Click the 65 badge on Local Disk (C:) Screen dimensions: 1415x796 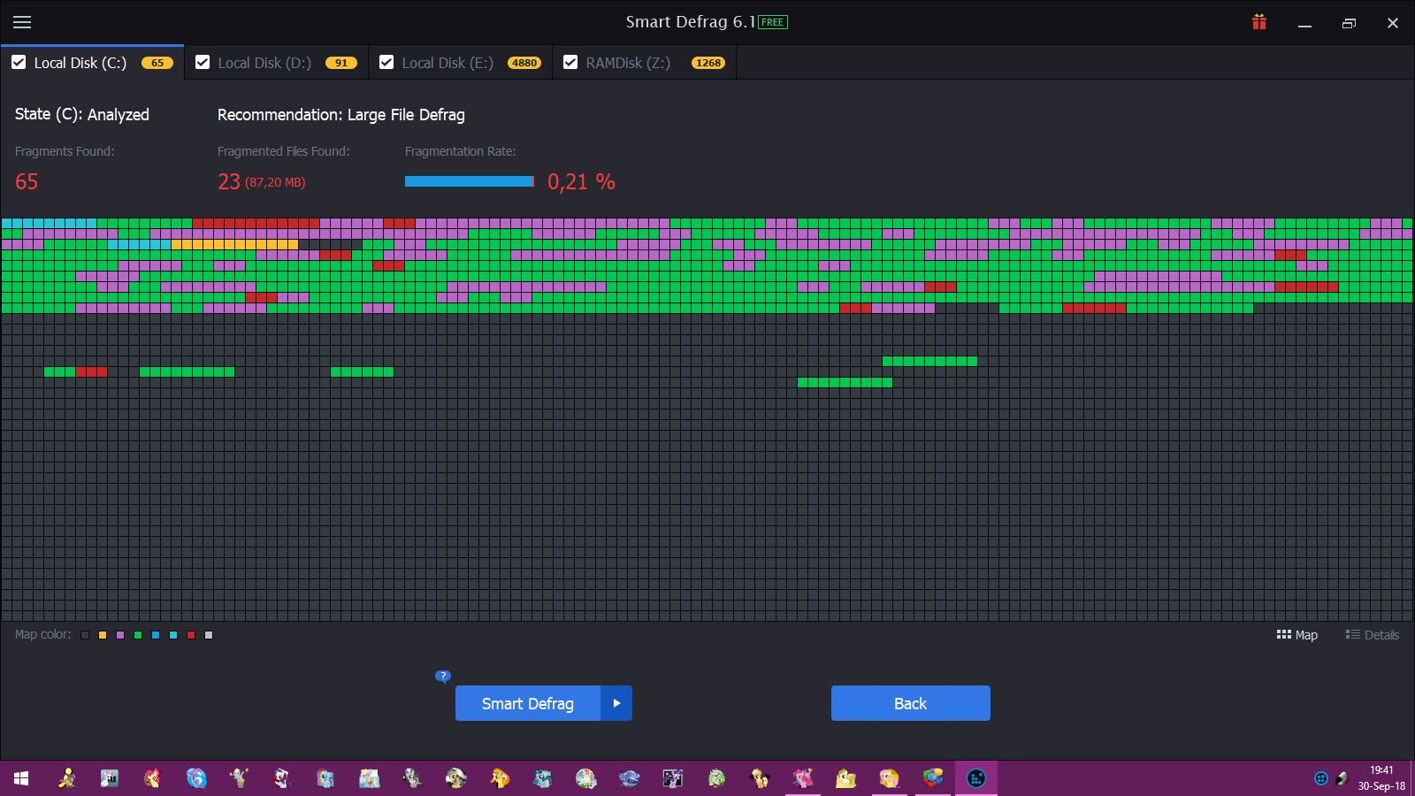(x=157, y=63)
